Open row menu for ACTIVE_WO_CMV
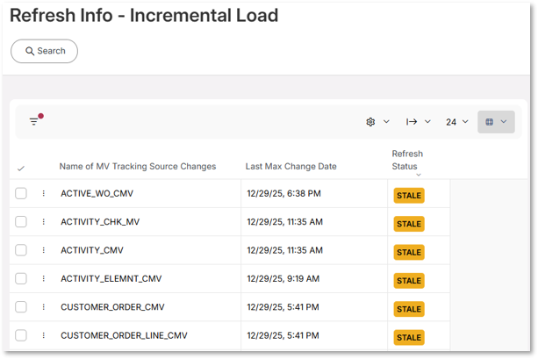538x359 pixels. [x=44, y=193]
